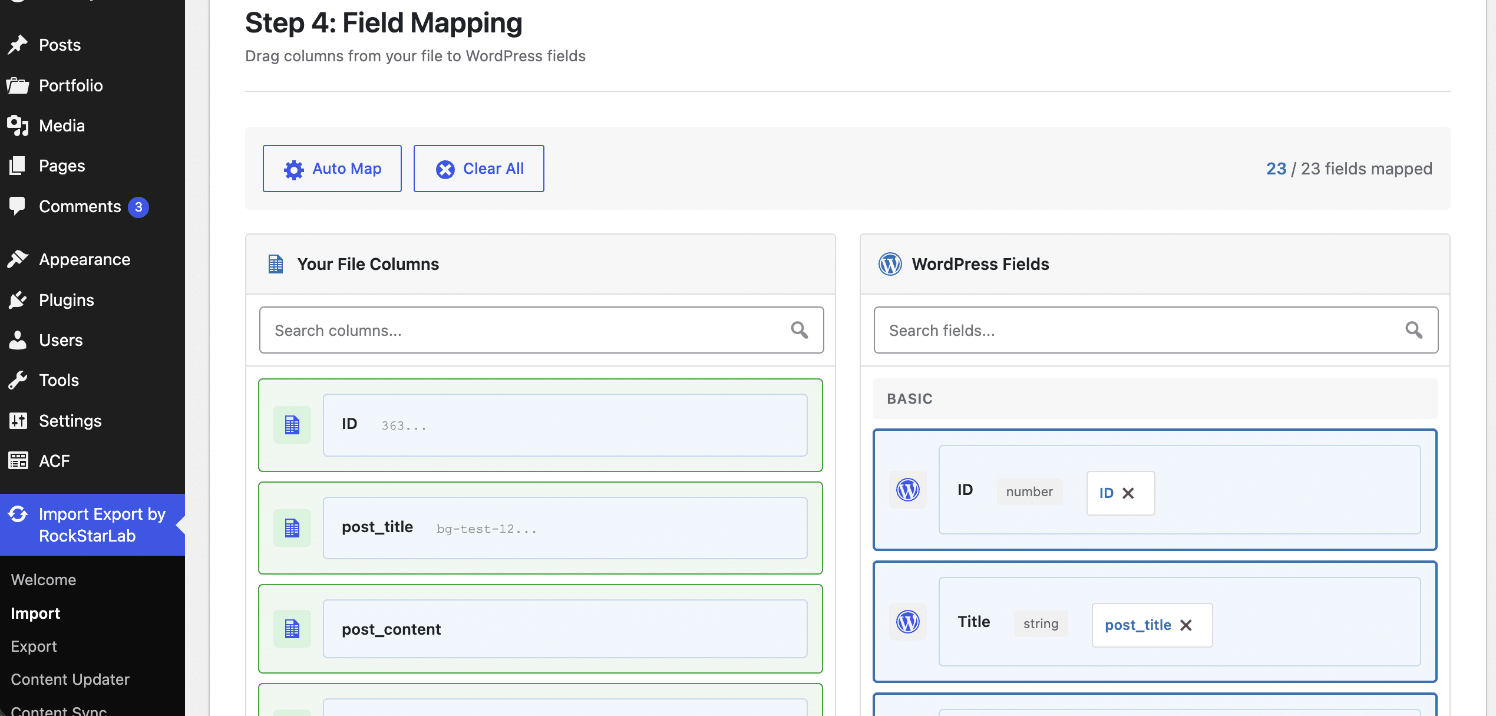Click the BASIC section header
The image size is (1496, 716).
pyautogui.click(x=1155, y=399)
